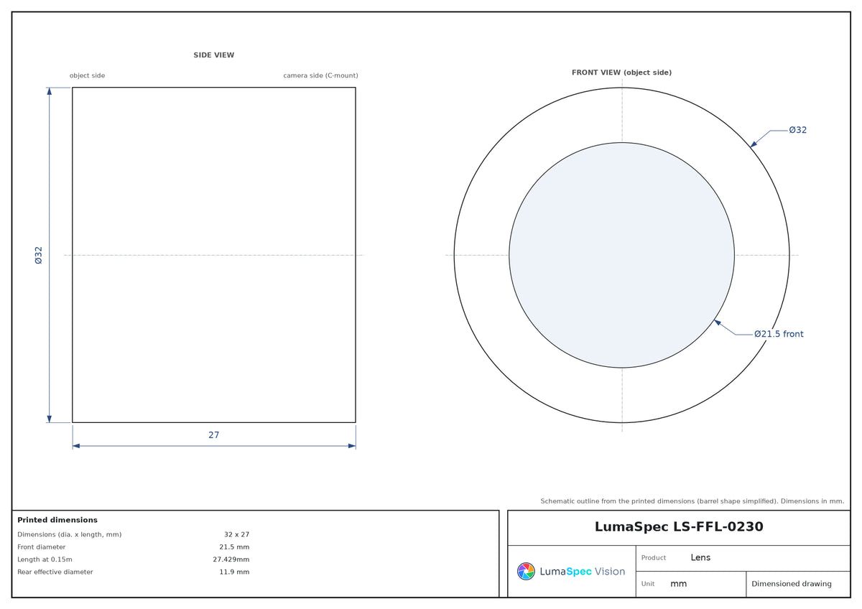
Task: Click the 'Printed dimensions' table heading
Action: point(57,520)
